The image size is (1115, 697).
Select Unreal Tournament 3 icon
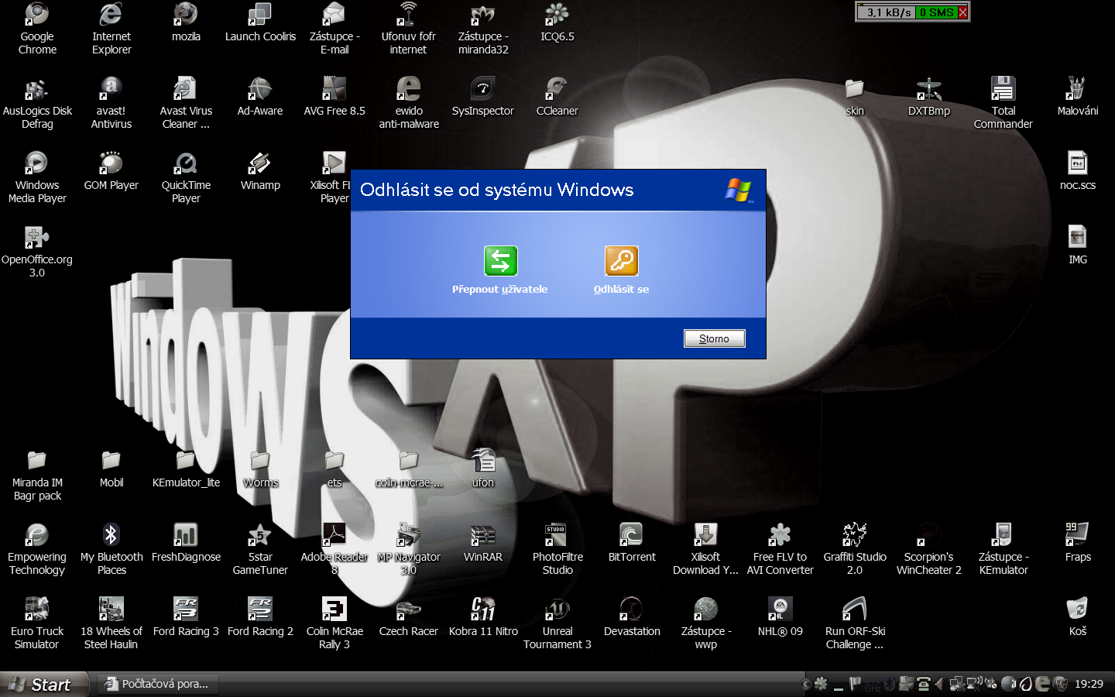click(557, 609)
